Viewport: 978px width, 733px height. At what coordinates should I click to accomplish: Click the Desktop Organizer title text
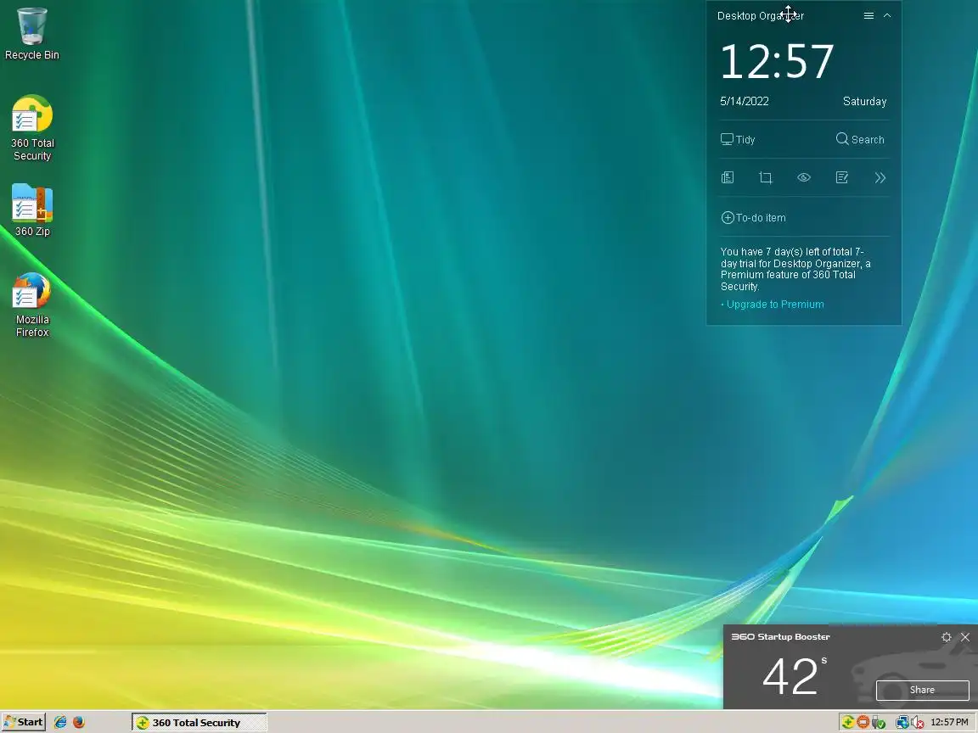761,15
